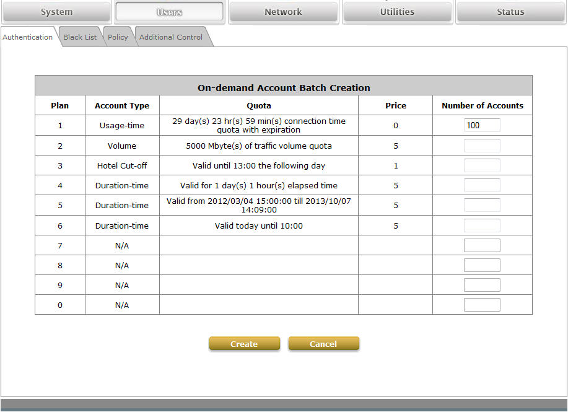This screenshot has height=412, width=568.
Task: Click Plan 9 number of accounts box
Action: point(482,285)
